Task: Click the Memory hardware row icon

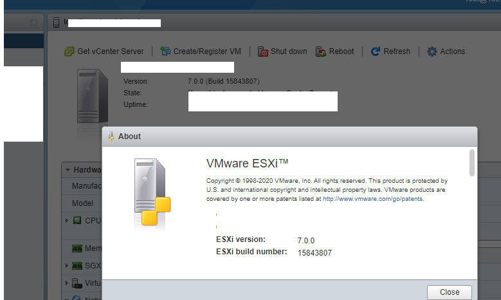Action: (x=77, y=248)
